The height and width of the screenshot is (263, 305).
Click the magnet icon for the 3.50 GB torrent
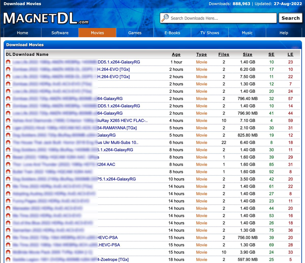[x=8, y=179]
